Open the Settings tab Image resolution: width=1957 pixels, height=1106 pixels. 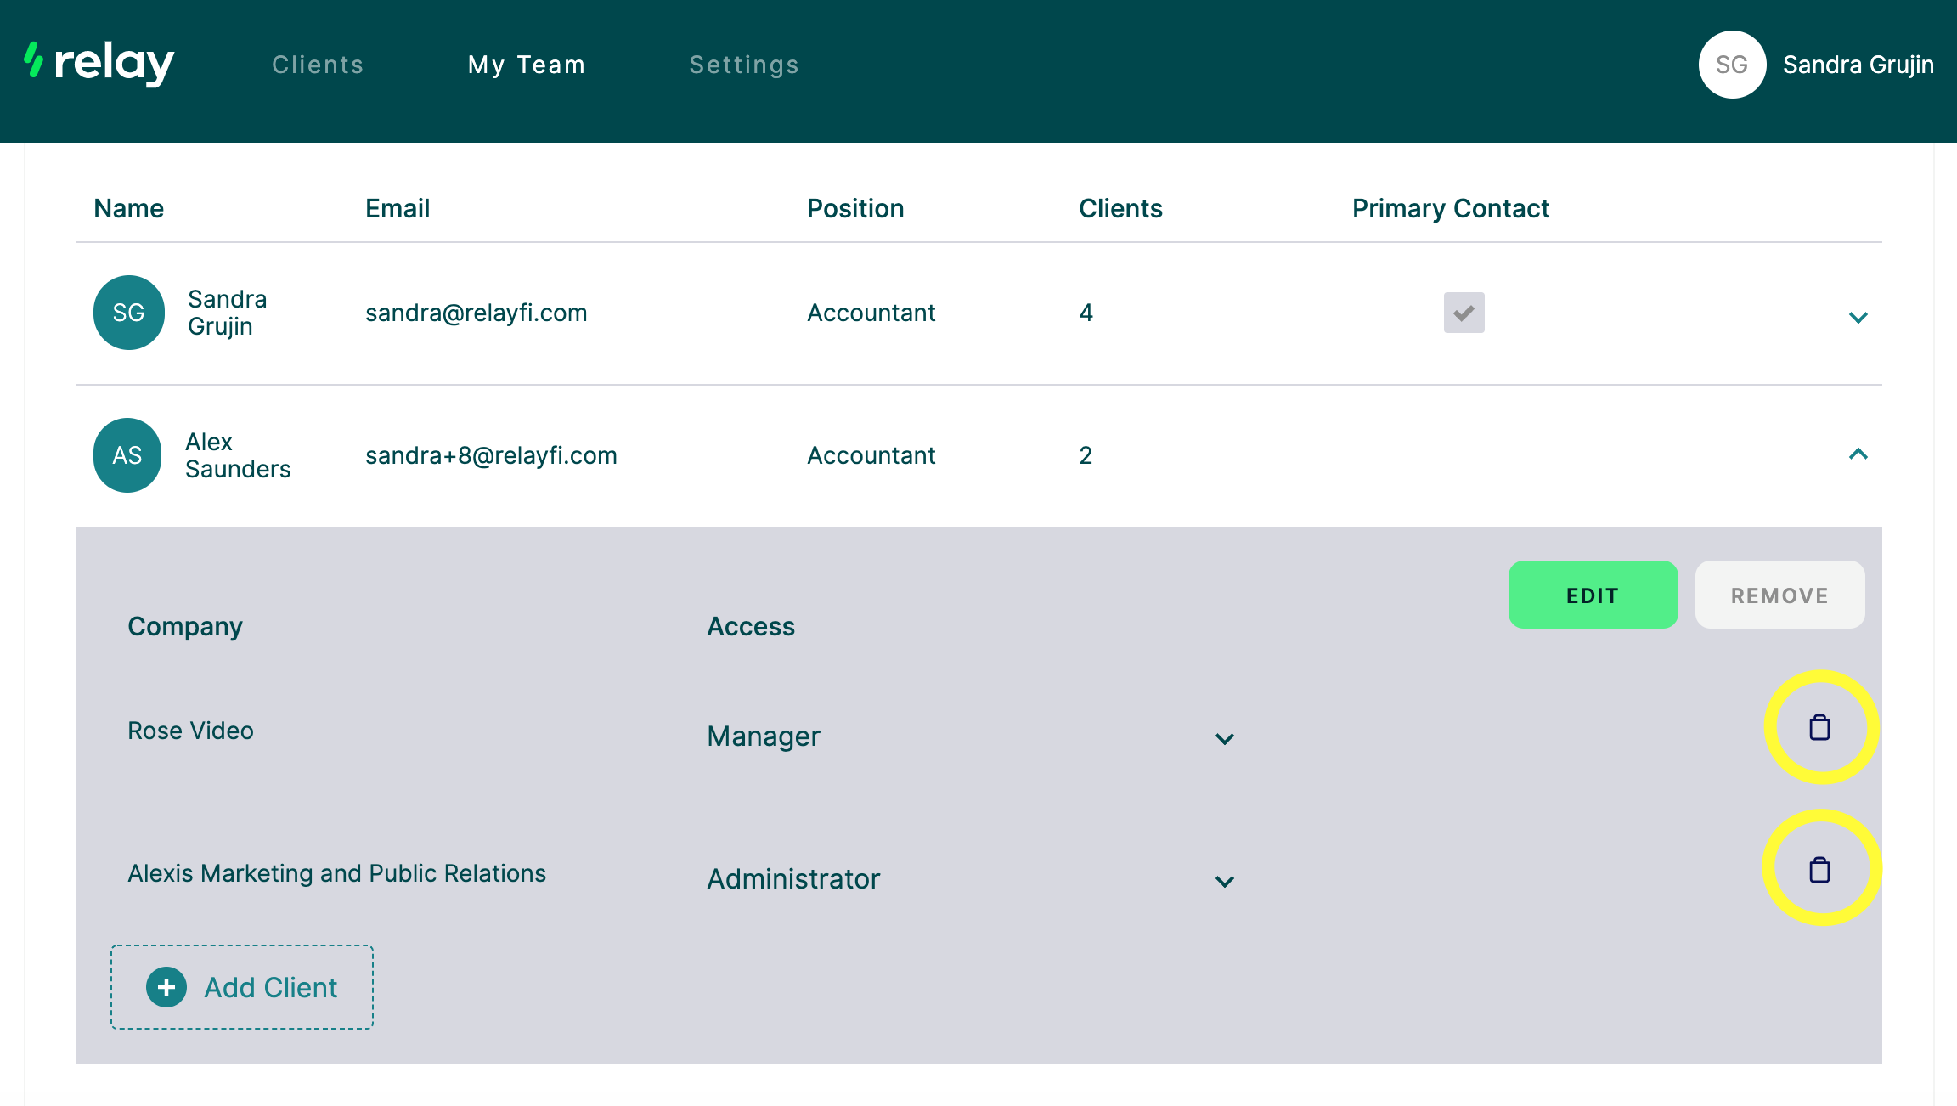tap(744, 65)
